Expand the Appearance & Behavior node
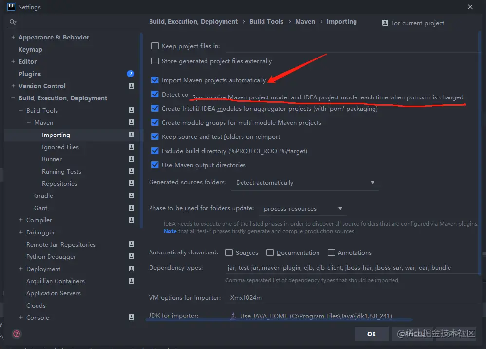Screen dimensions: 486x349 coord(13,37)
